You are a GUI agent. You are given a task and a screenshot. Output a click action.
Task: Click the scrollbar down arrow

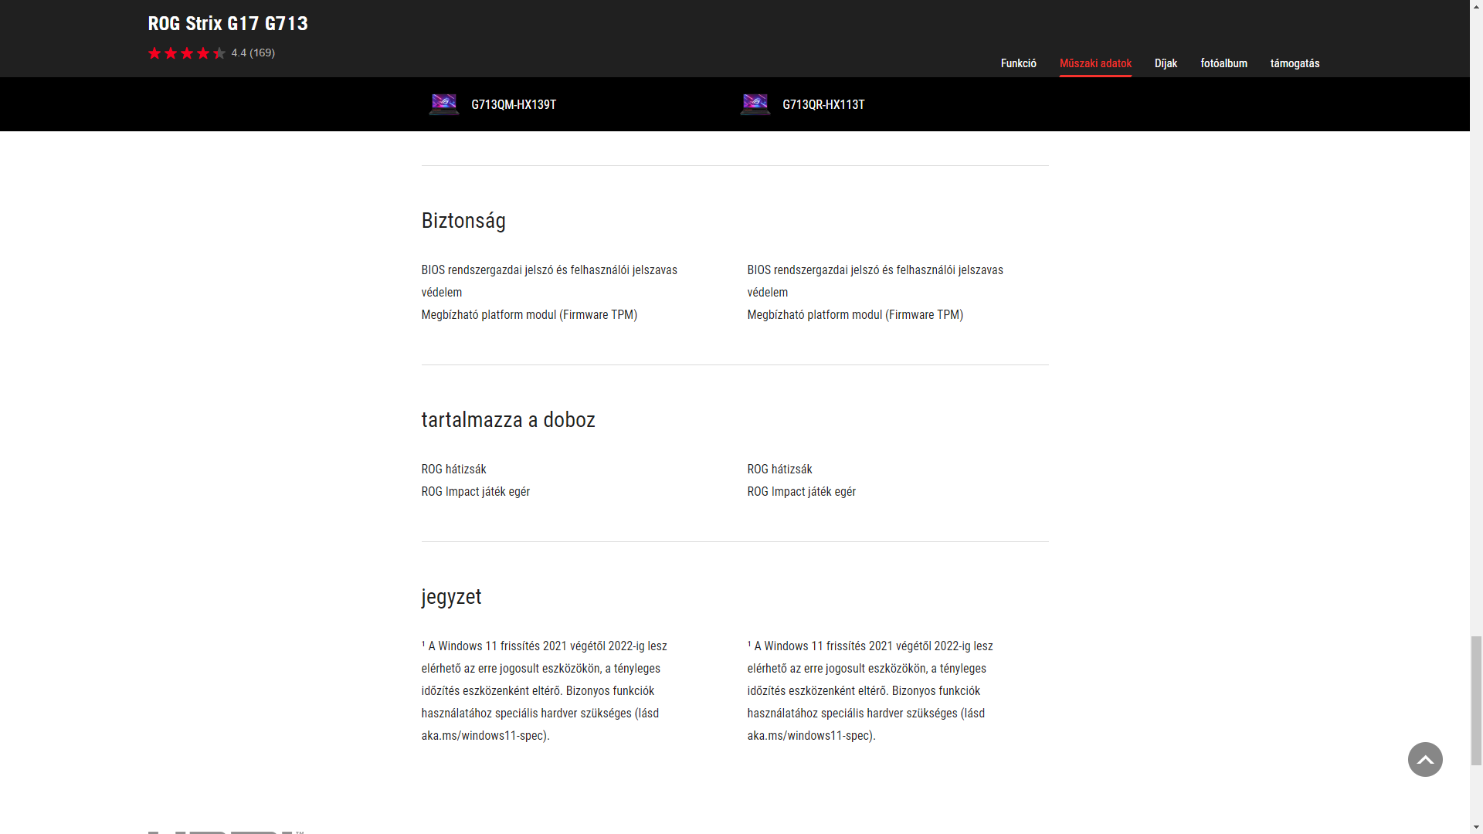coord(1476,827)
